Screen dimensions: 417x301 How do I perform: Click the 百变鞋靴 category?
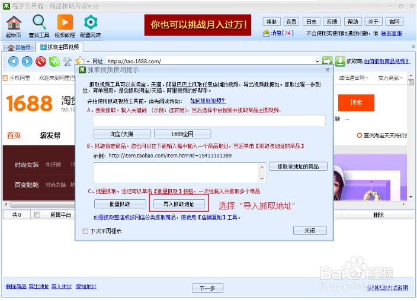coord(27,185)
